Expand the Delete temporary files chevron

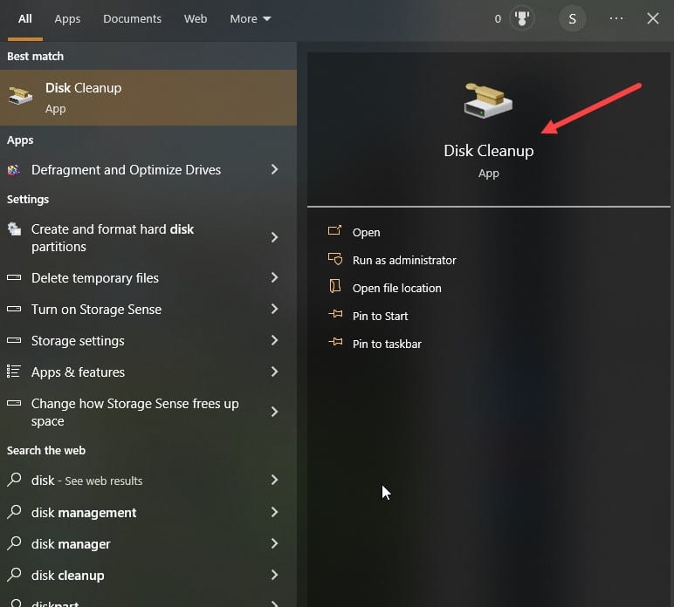[x=274, y=277]
